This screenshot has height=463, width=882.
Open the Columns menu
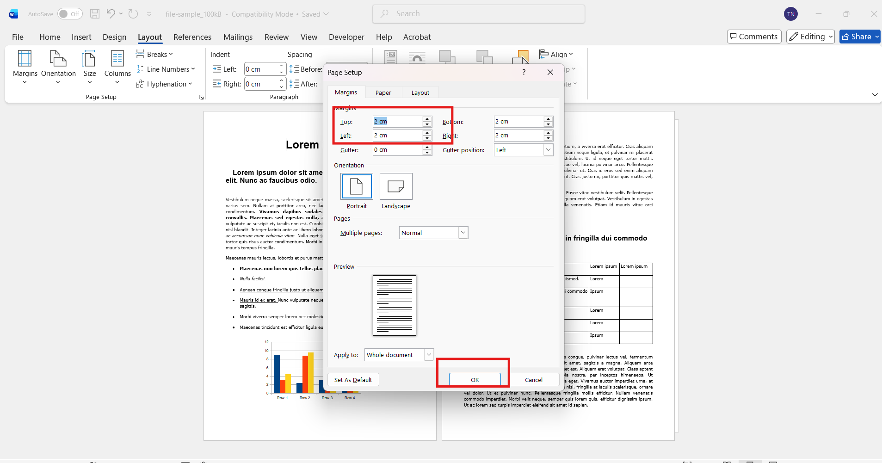[117, 67]
